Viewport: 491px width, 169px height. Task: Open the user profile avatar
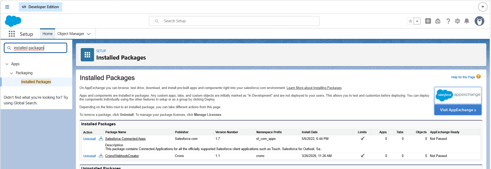tap(479, 21)
